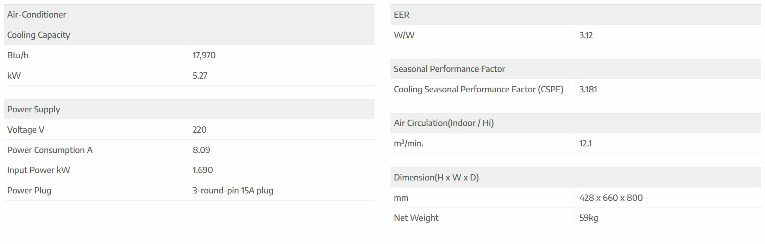The image size is (765, 244).
Task: Click the Seasonal Performance Factor header
Action: click(x=449, y=69)
